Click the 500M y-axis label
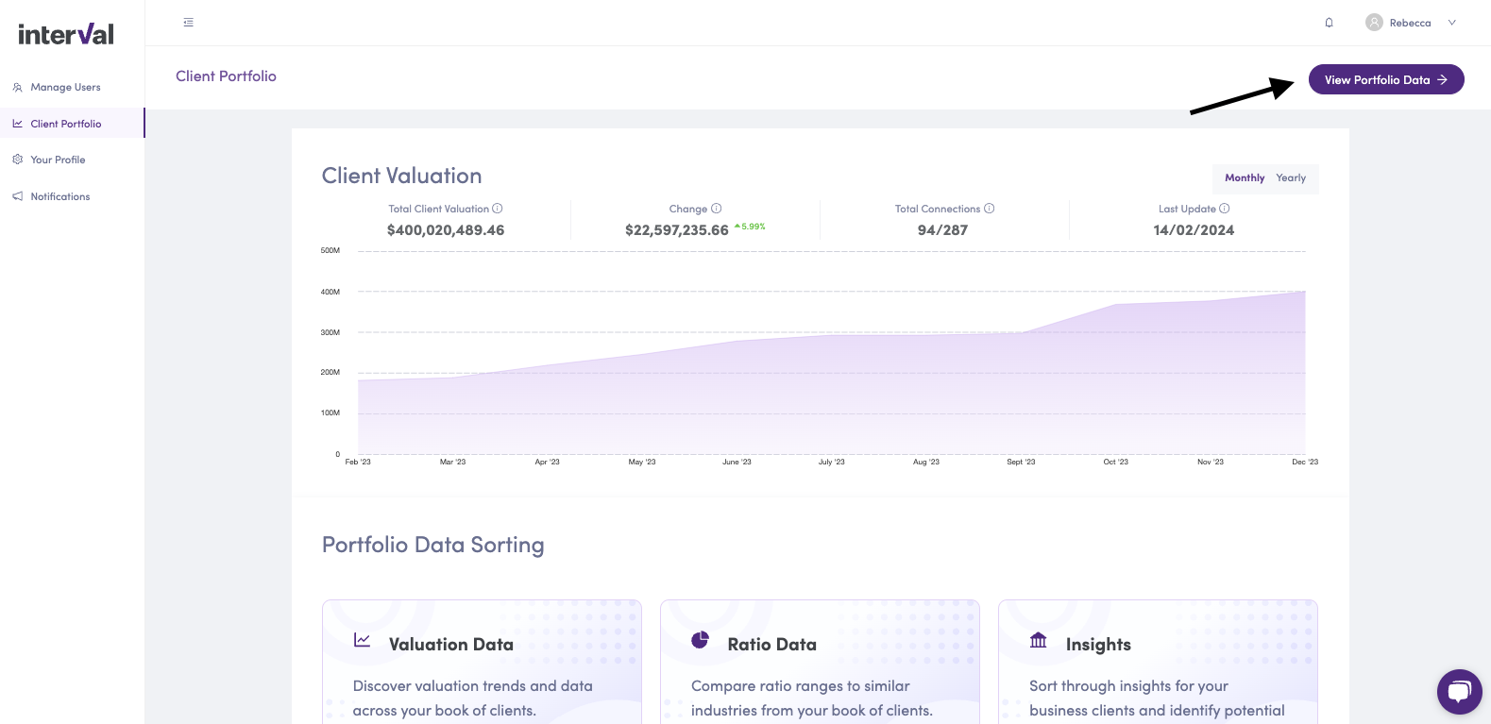The height and width of the screenshot is (724, 1491). [330, 251]
